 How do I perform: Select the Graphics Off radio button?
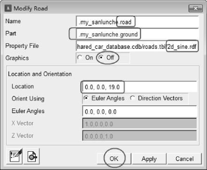(101, 58)
